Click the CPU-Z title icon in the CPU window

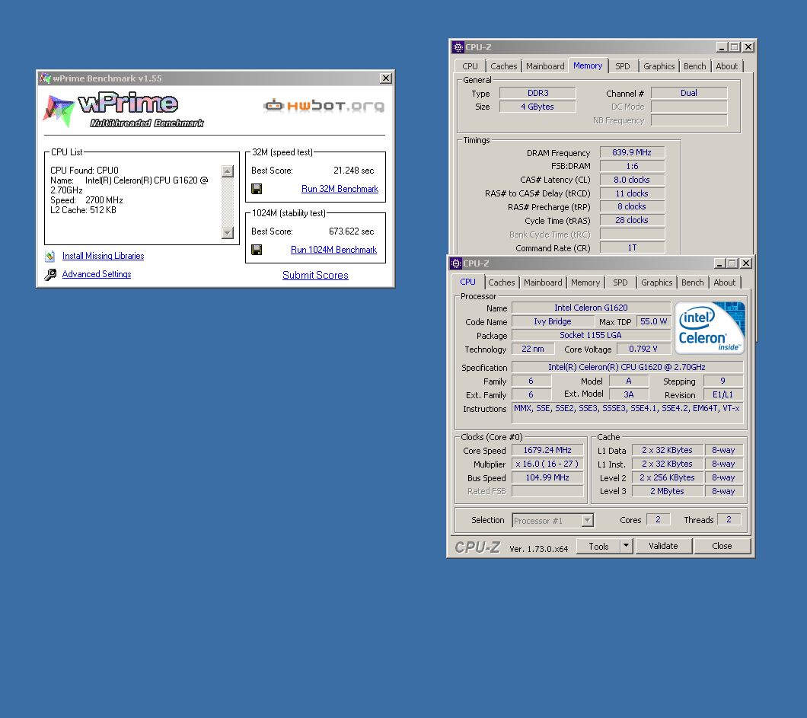click(x=456, y=263)
